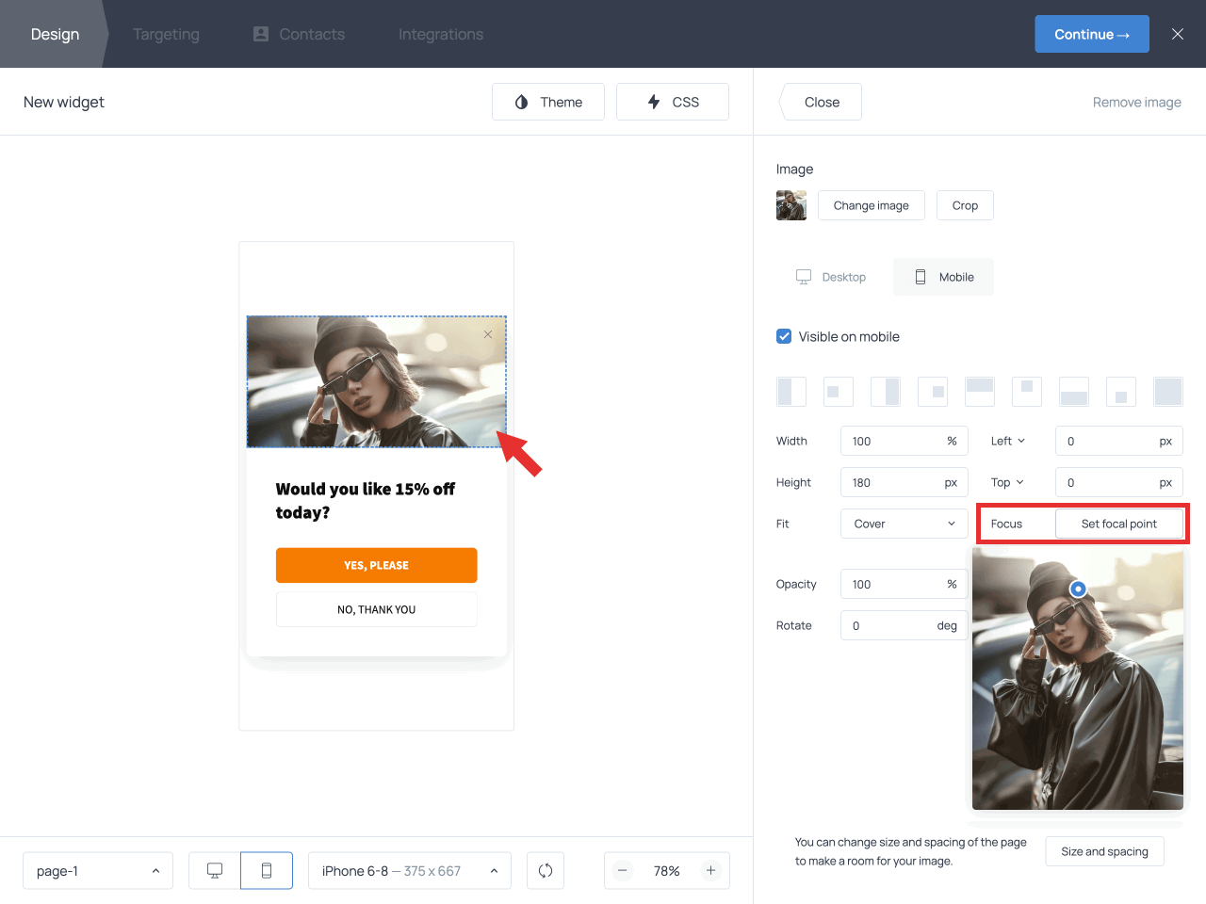Go to the Targeting tab

(x=166, y=34)
